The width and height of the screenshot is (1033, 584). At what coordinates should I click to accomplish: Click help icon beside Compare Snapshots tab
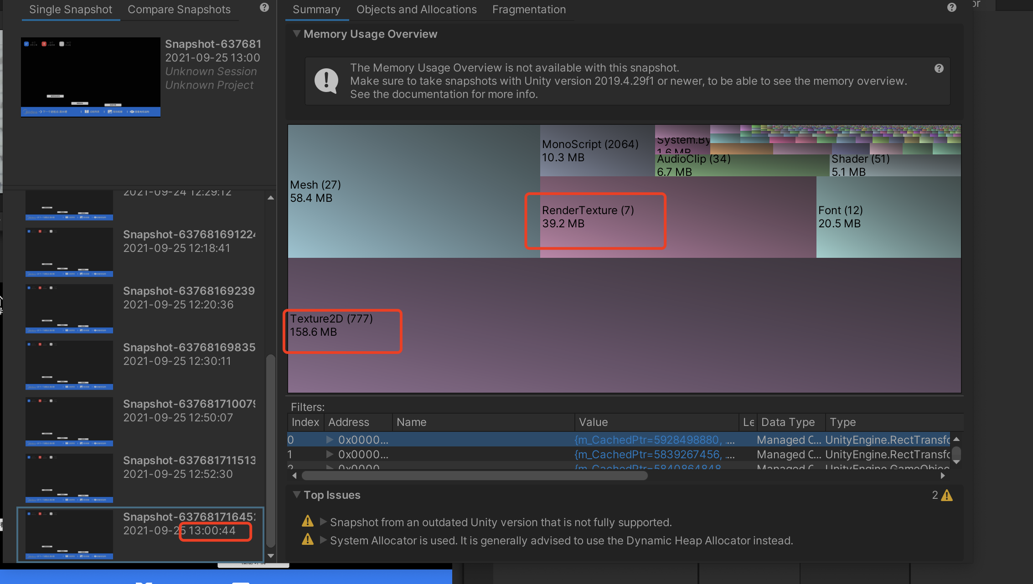264,8
